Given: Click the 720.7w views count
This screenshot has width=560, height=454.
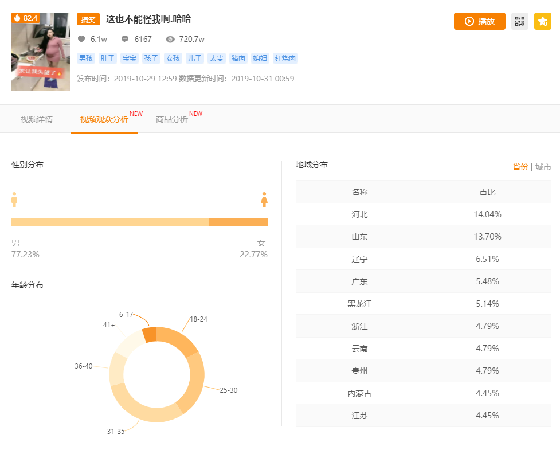Looking at the screenshot, I should pos(192,39).
